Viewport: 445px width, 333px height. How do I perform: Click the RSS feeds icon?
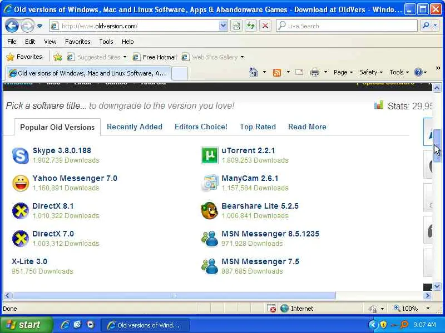coord(277,73)
